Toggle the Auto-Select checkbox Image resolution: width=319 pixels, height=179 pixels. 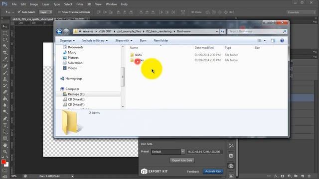coord(19,12)
